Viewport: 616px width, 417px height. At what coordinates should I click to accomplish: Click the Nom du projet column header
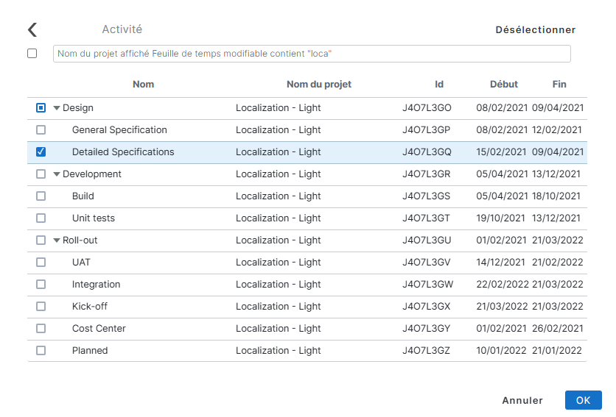318,85
